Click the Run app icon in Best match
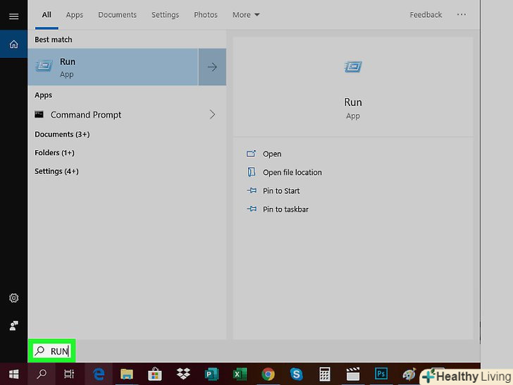 click(44, 66)
